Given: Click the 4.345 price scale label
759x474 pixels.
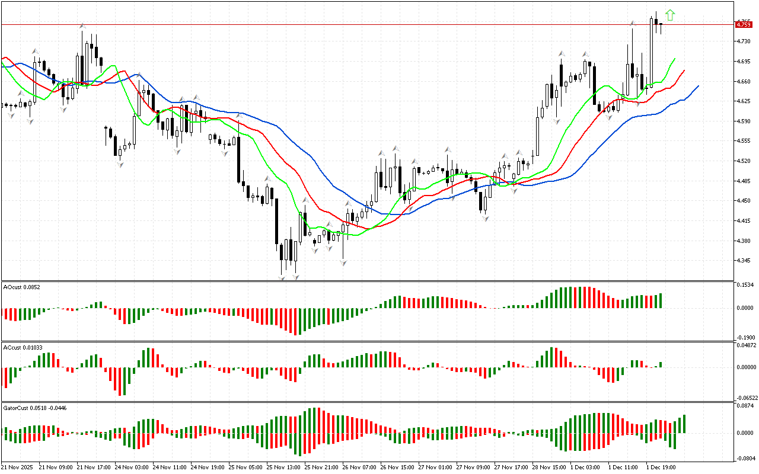Looking at the screenshot, I should [x=743, y=261].
